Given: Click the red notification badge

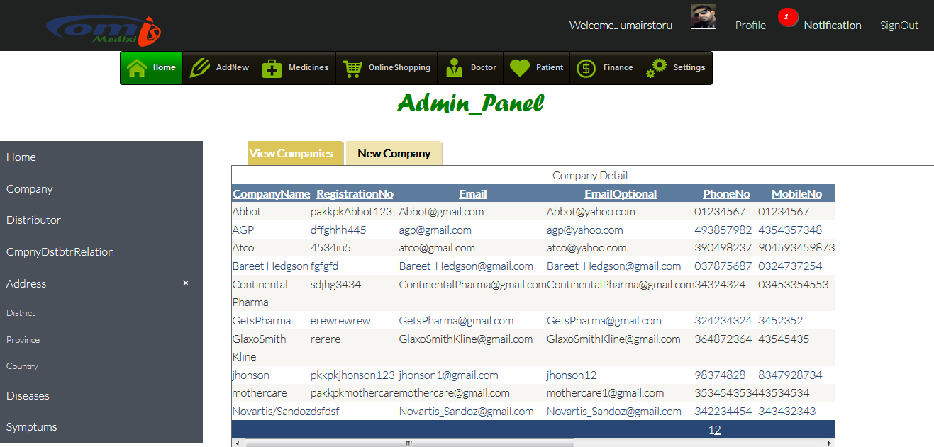Looking at the screenshot, I should pos(787,17).
